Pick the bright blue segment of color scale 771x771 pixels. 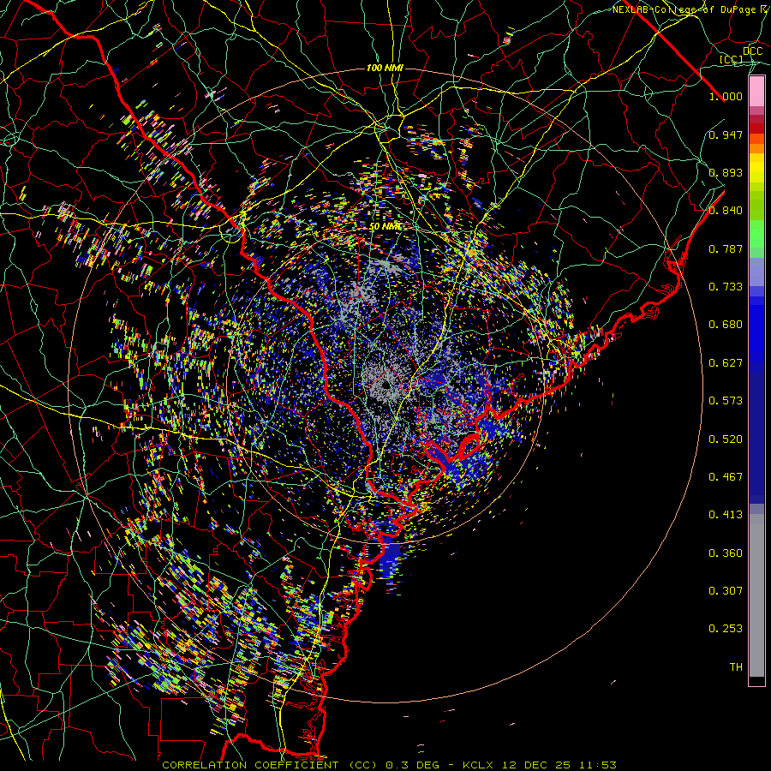click(756, 330)
